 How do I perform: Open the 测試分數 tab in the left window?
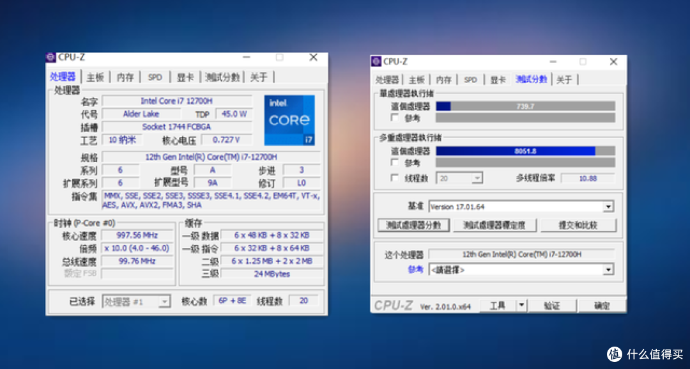click(222, 77)
